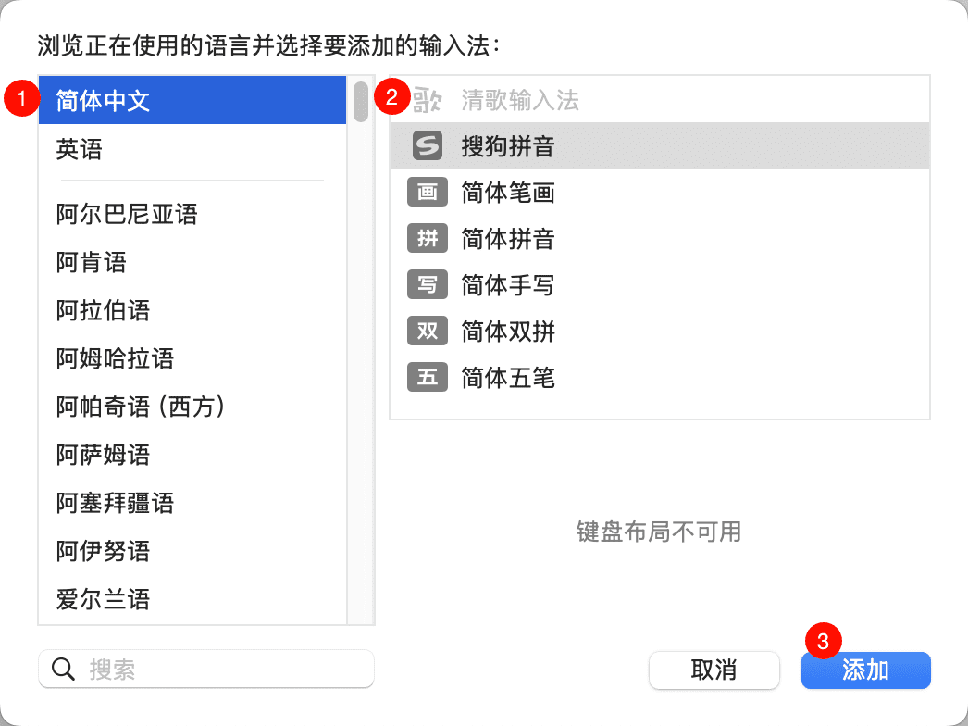Image resolution: width=968 pixels, height=726 pixels.
Task: Select the 简体五笔 input method row
Action: point(659,378)
